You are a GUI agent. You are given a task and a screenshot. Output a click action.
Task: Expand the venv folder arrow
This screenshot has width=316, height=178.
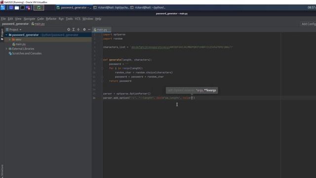coord(10,40)
